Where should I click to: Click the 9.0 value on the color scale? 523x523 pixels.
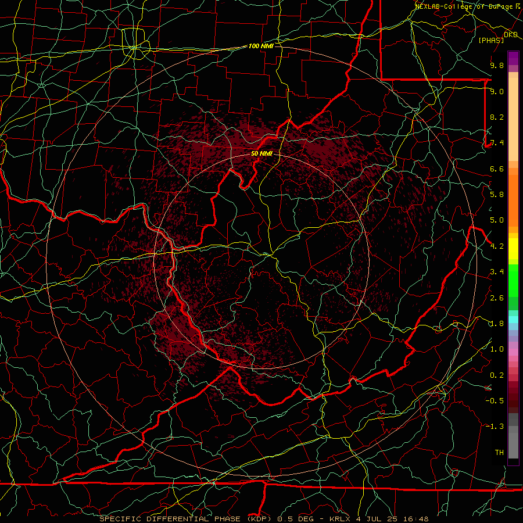(x=497, y=91)
